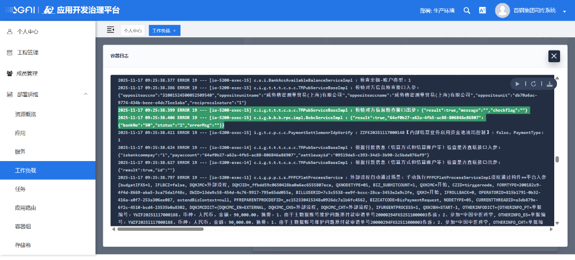575x260 pixels.
Task: Open 个人中心 in the sidebar
Action: 27,31
